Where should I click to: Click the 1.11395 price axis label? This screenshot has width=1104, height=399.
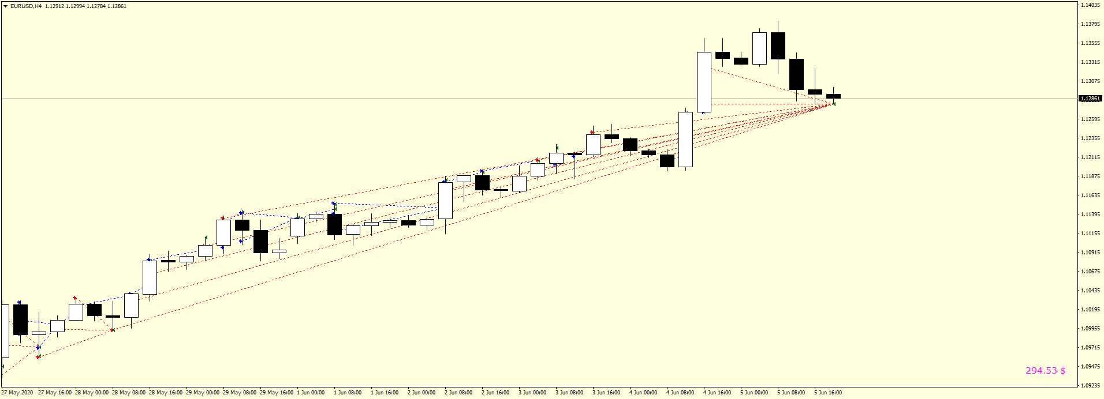(1091, 214)
